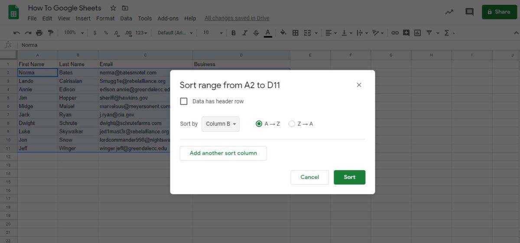Screen dimensions: 520x243
Task: Open the vertical align dropdown
Action: point(347,33)
